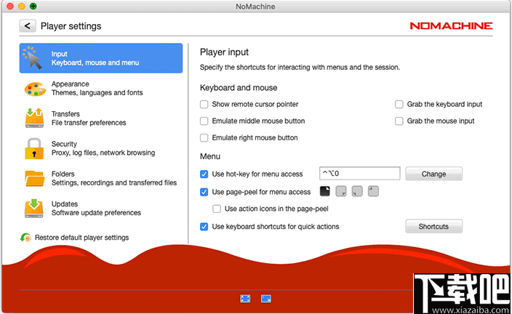Enable Grab the keyboard input

click(399, 104)
